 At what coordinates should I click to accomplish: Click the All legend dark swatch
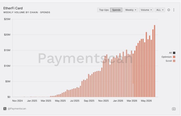[174, 53]
